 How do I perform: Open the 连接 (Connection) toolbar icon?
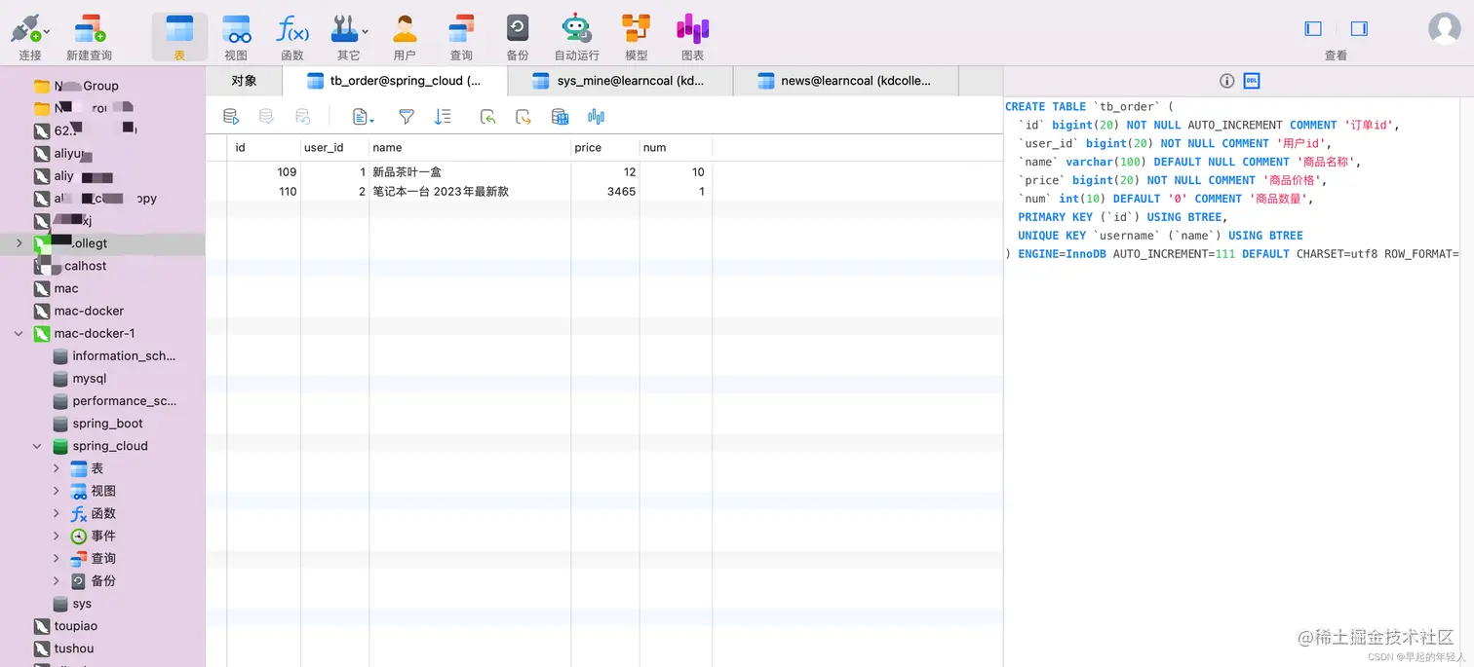[x=29, y=36]
